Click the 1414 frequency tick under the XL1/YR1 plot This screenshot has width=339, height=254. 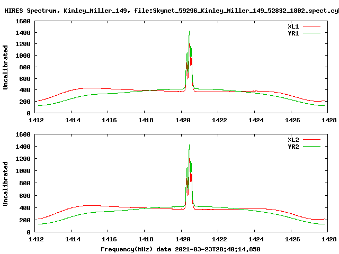pyautogui.click(x=73, y=120)
